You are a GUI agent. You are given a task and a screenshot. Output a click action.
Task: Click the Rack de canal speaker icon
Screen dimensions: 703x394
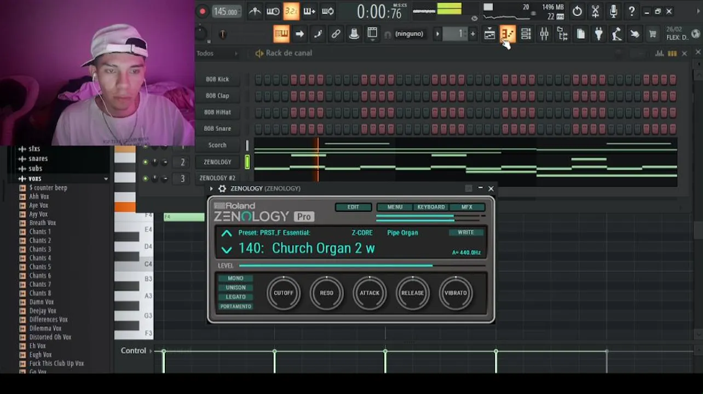pyautogui.click(x=259, y=53)
